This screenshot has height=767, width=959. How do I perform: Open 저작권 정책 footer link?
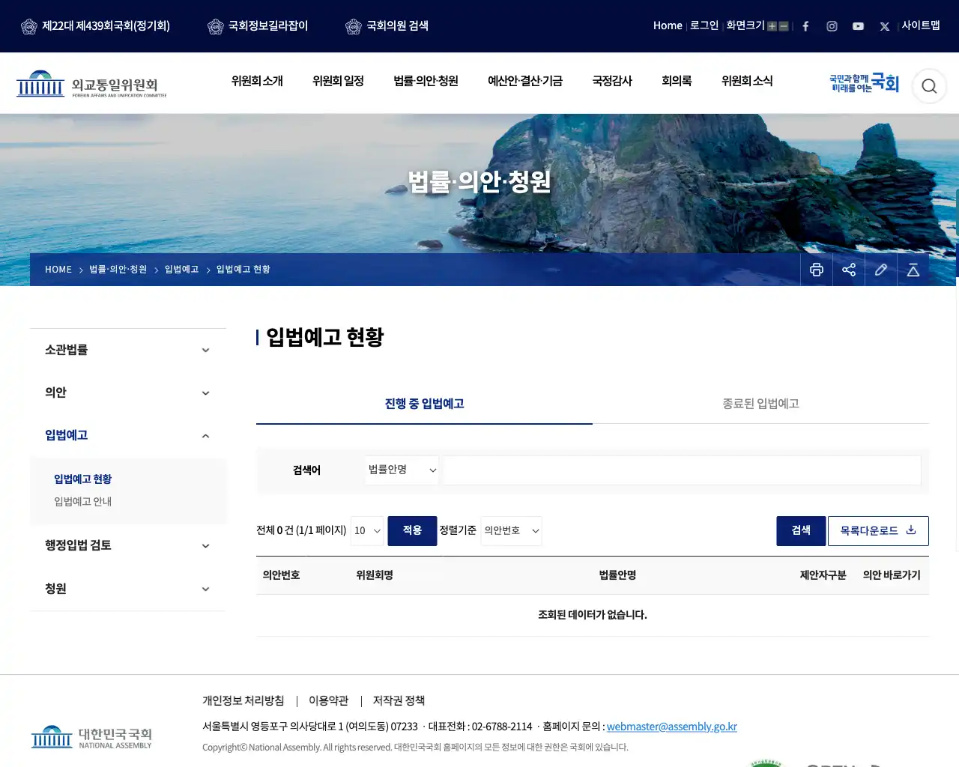399,700
